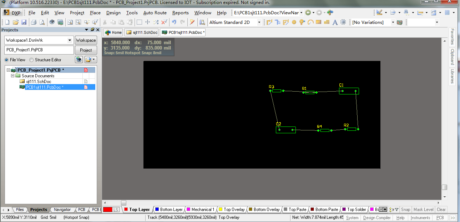Screen dimensions: 460x222
Task: Click the Undo icon on the toolbar
Action: pyautogui.click(x=174, y=22)
